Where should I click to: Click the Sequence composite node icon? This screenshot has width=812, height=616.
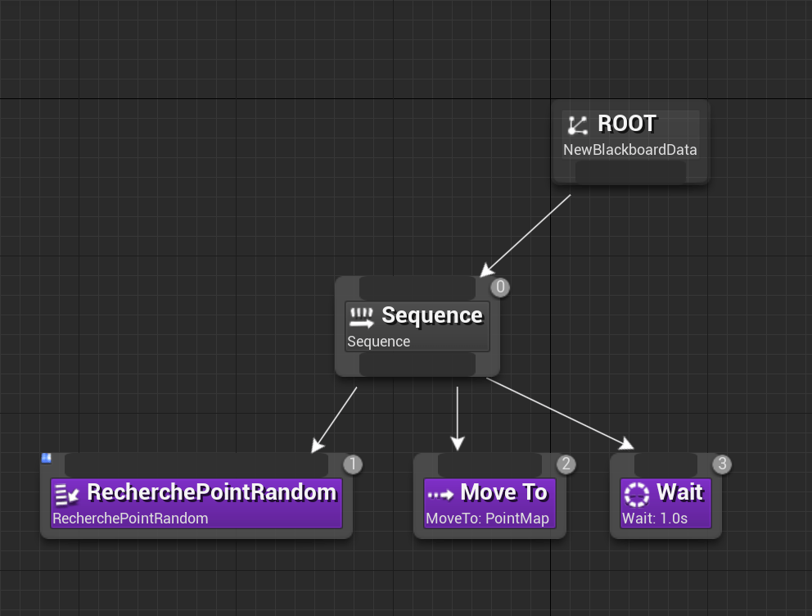click(361, 315)
